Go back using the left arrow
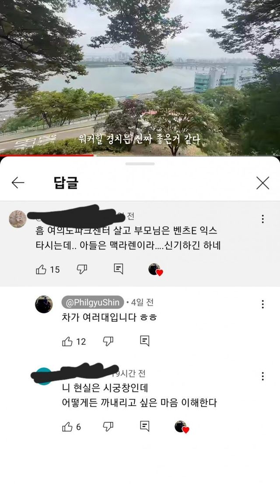Viewport: 280px width, 488px height. click(18, 182)
